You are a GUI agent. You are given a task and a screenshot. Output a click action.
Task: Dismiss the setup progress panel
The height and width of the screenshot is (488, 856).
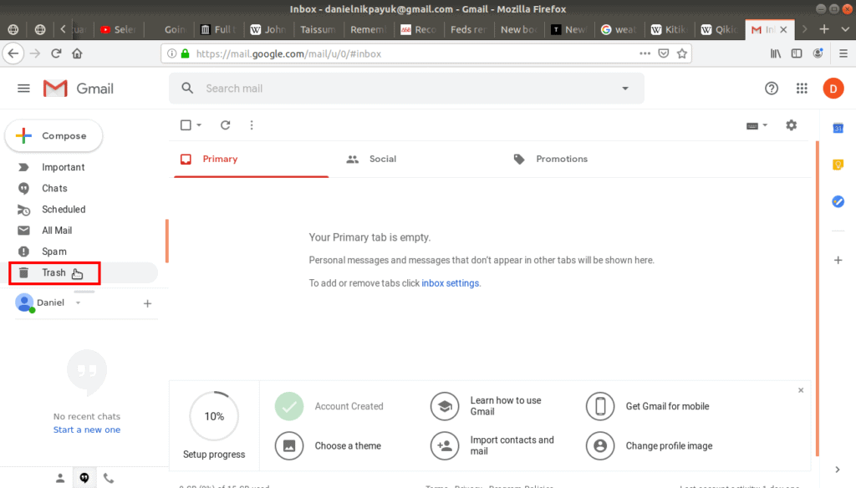(x=801, y=390)
